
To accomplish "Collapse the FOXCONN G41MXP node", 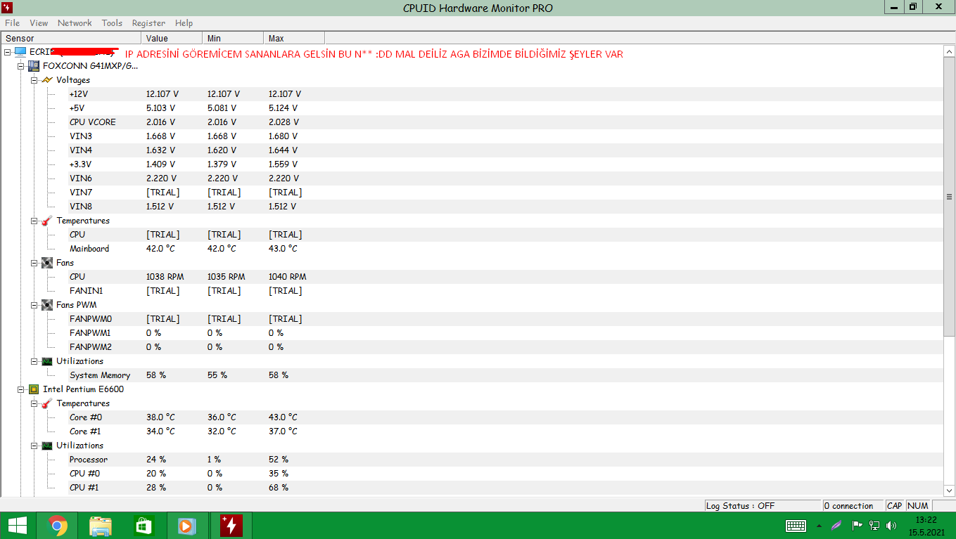I will point(21,66).
